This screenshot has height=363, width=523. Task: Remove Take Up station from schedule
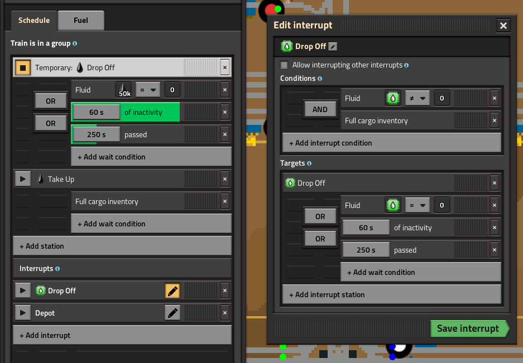225,179
